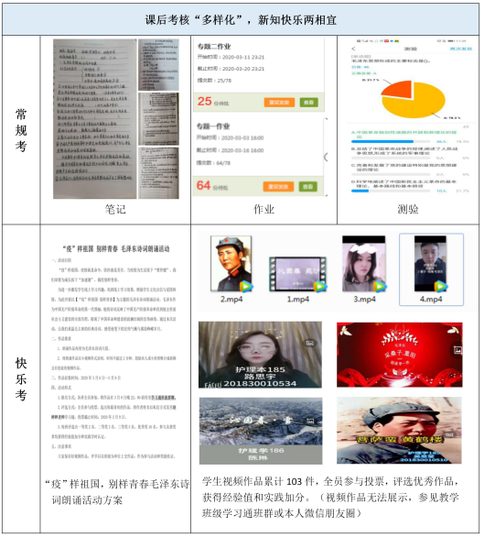This screenshot has height=537, width=484.
Task: Click the green 查看 button in 专题二作业
Action: coord(308,102)
